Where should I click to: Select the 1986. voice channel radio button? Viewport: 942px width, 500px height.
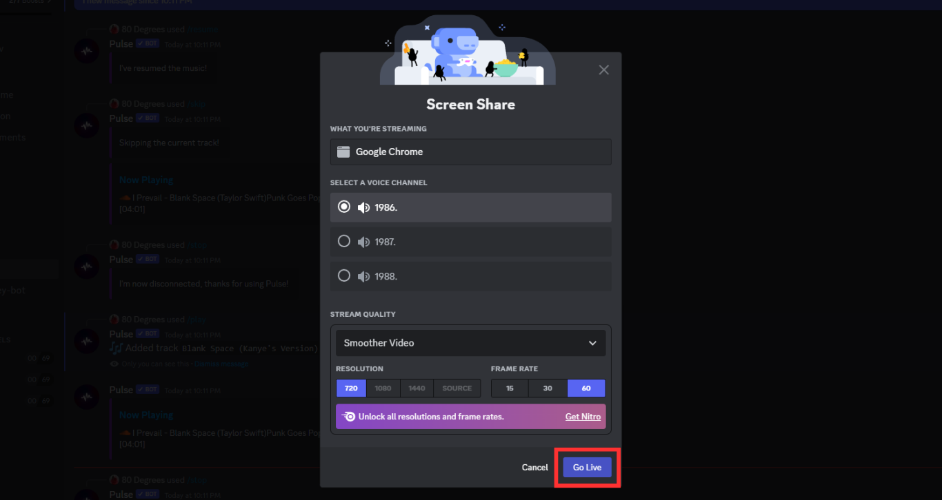click(x=344, y=207)
